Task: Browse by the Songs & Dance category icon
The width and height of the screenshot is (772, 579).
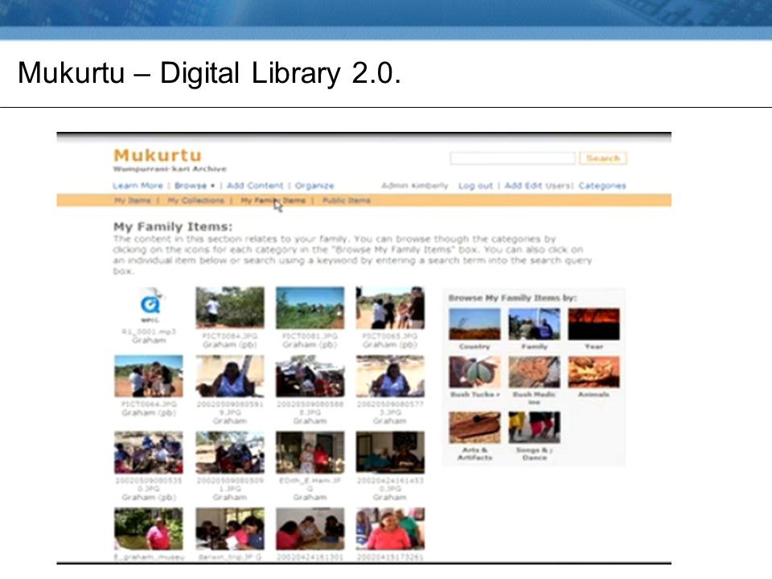Action: [x=534, y=427]
